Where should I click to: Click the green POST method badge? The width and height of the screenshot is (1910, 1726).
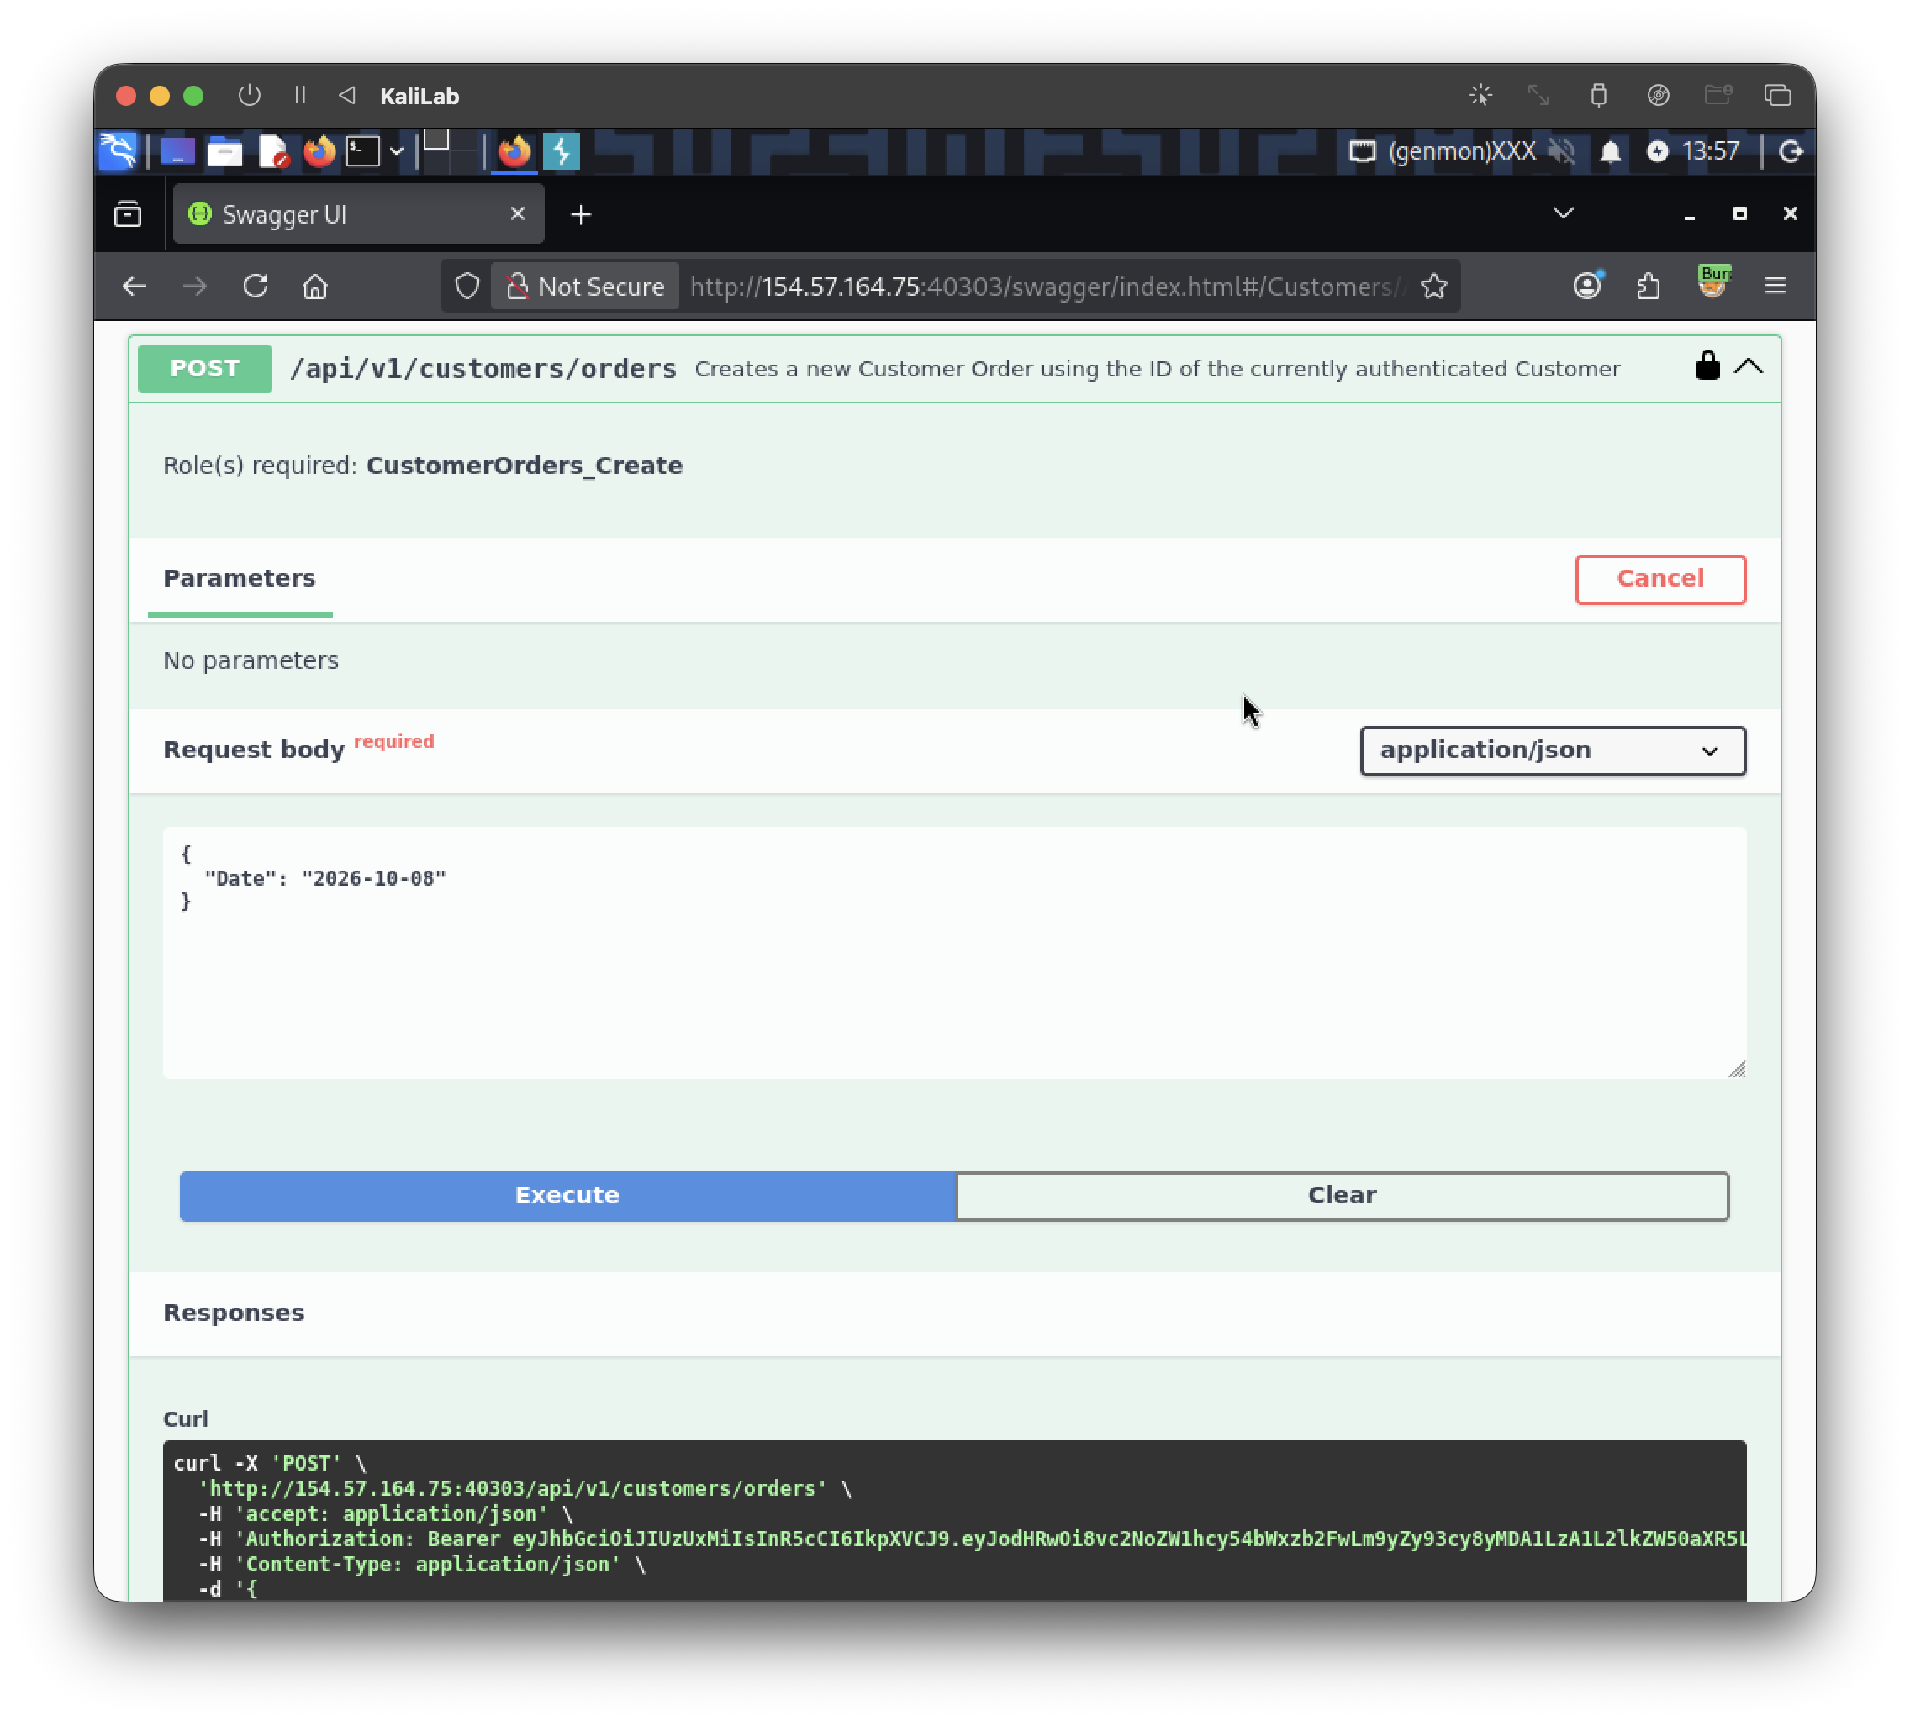click(x=204, y=368)
